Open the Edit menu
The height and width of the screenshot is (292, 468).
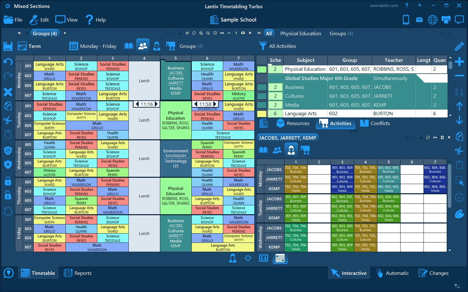pos(39,20)
